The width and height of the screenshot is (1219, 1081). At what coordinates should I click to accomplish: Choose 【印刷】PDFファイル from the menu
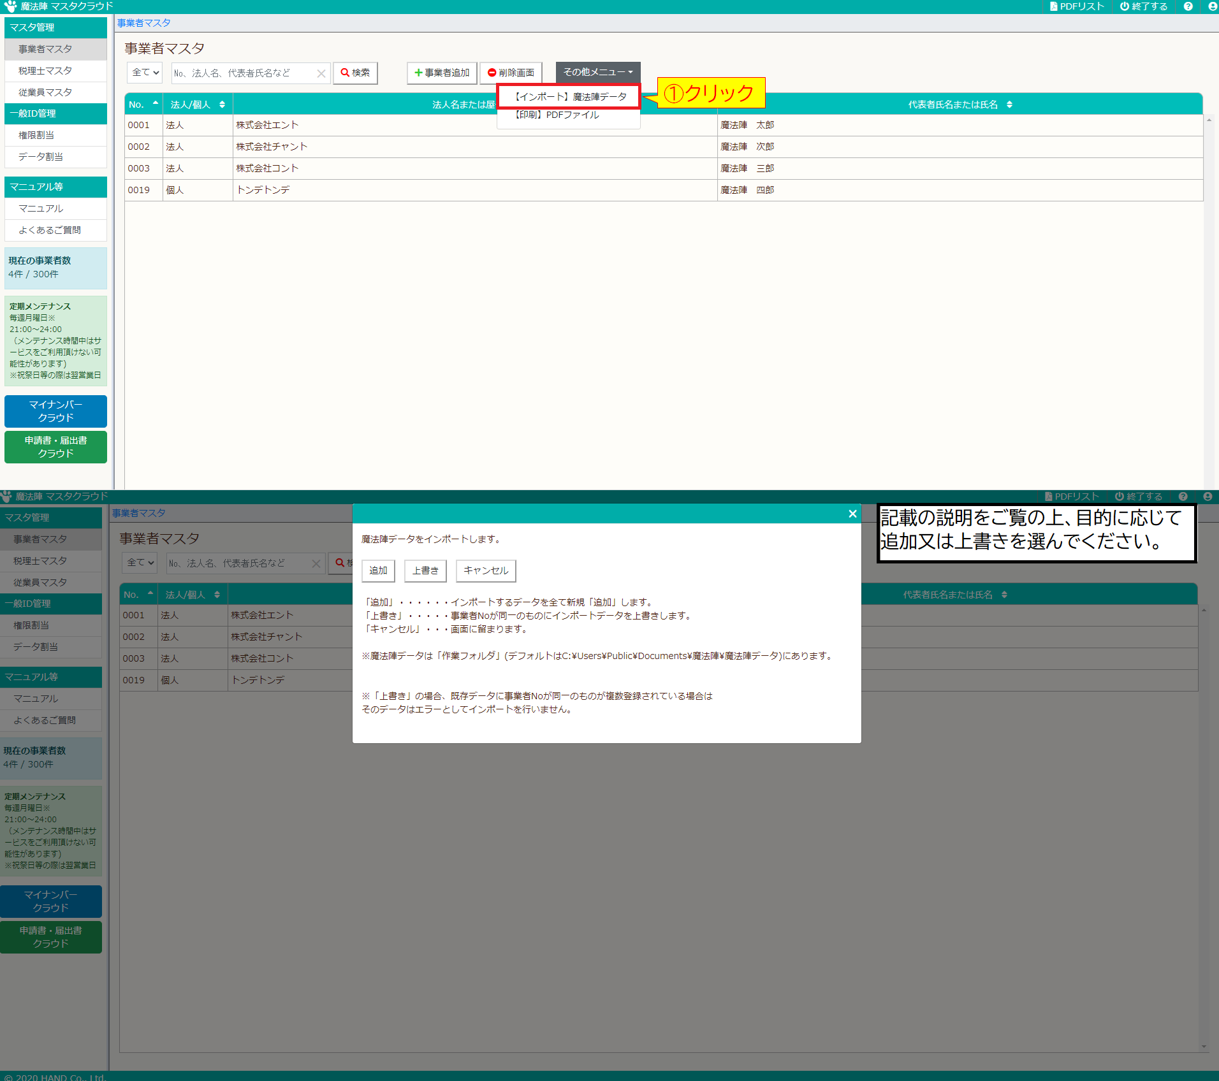[x=557, y=115]
